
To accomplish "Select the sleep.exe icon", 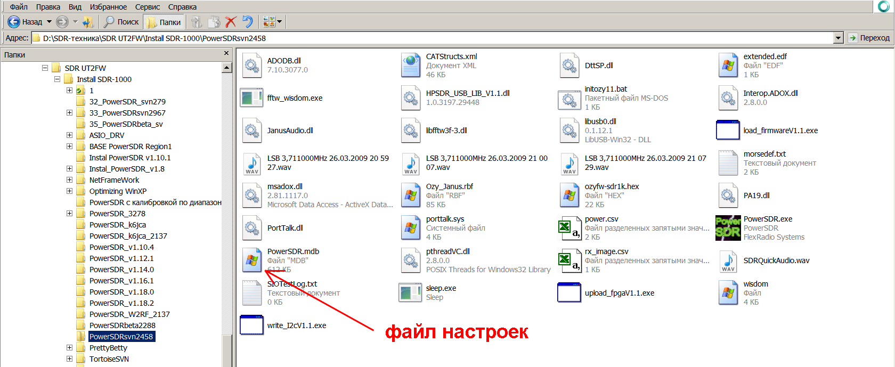I will click(x=410, y=293).
